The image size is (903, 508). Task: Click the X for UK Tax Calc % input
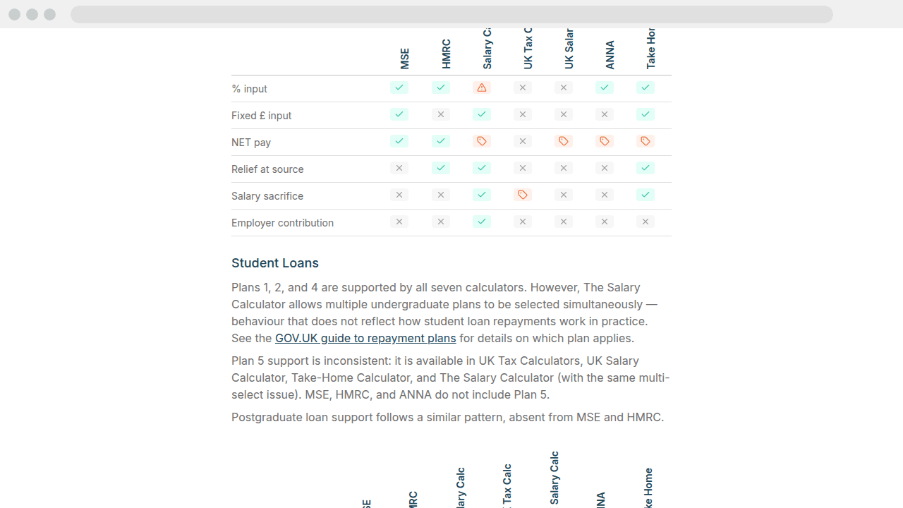tap(523, 87)
